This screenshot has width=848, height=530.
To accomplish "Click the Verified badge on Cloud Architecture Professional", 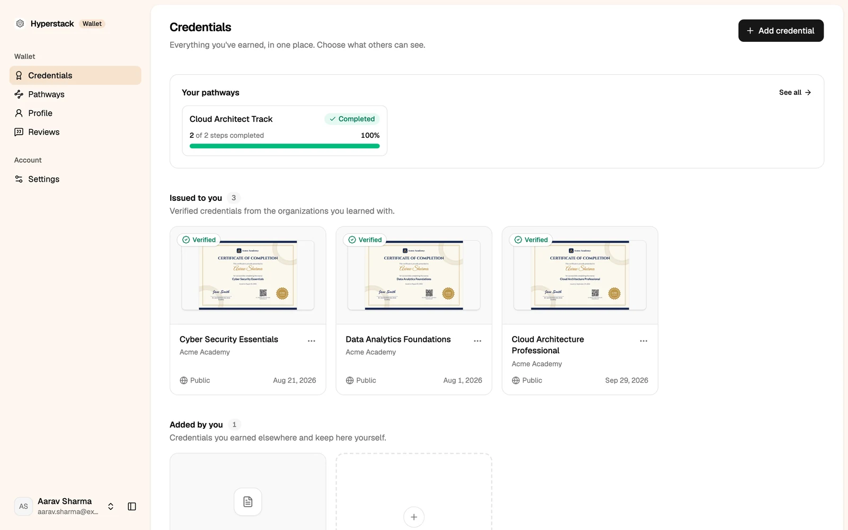I will pyautogui.click(x=531, y=240).
